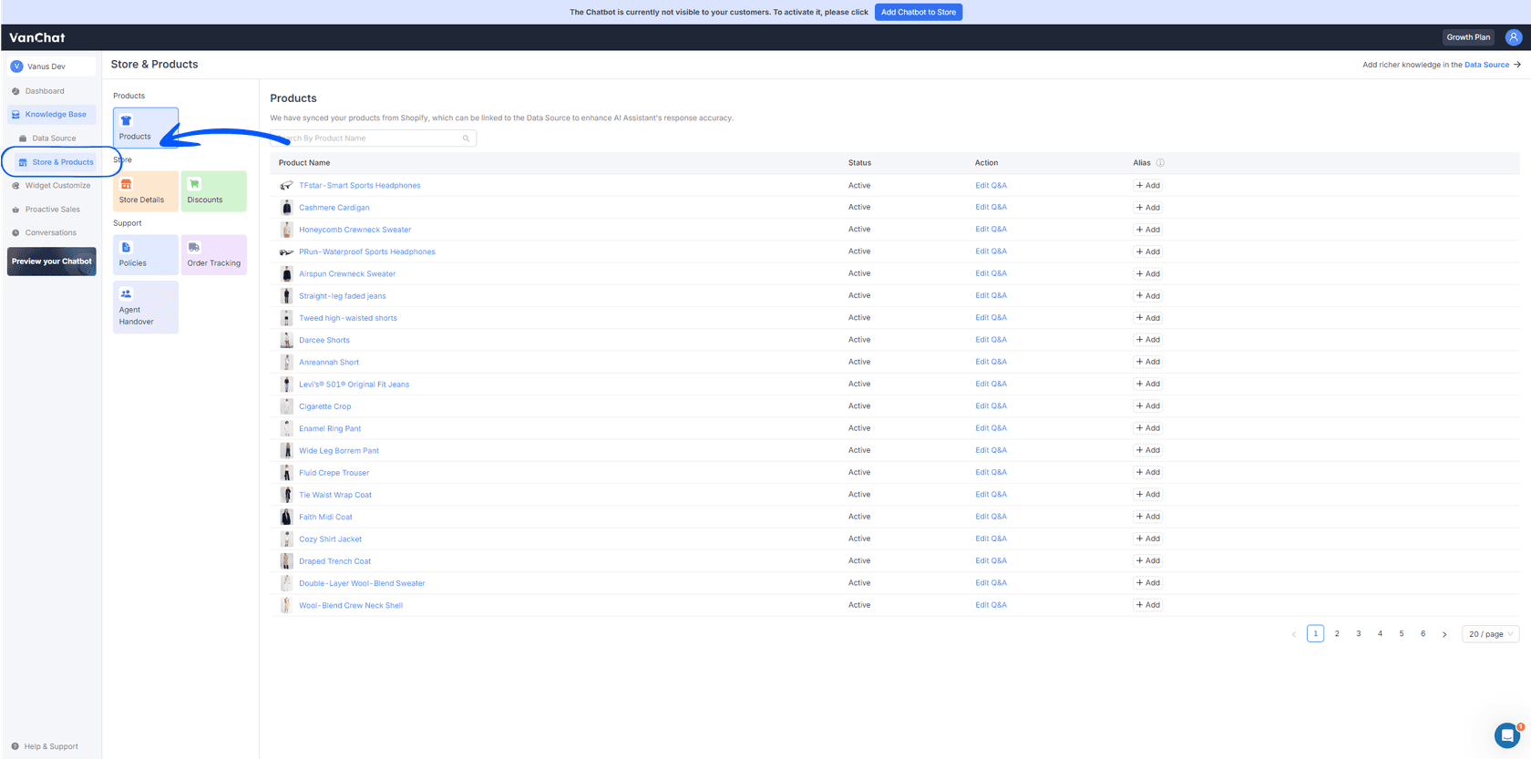Viewport: 1531px width, 759px height.
Task: Open the 20 / page size dropdown
Action: coord(1491,634)
